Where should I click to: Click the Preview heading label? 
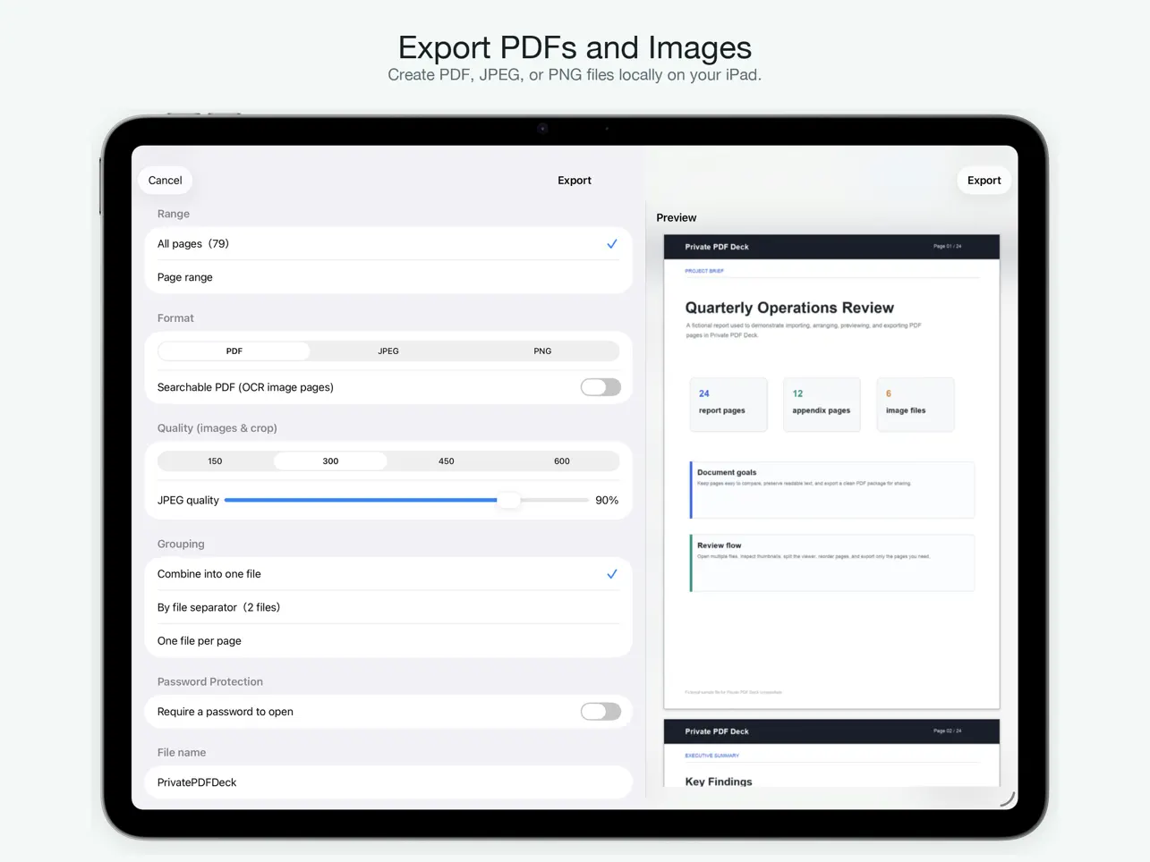pos(677,217)
